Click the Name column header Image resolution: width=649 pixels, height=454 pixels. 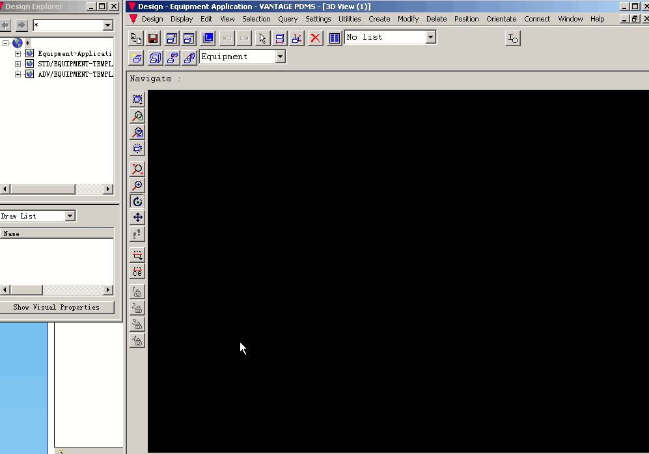point(57,234)
